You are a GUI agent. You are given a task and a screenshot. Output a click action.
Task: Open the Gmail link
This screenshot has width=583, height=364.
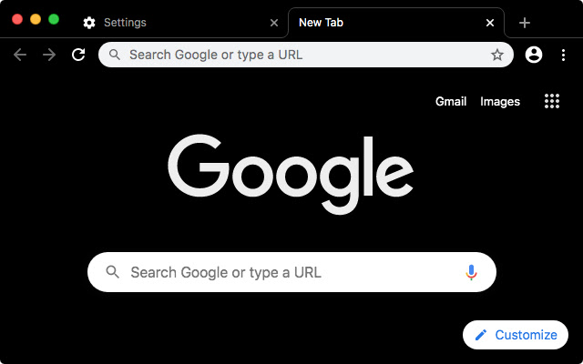(451, 101)
